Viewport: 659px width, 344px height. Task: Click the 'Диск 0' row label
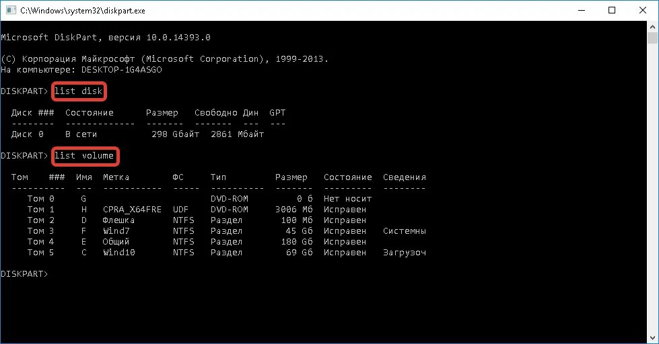click(x=28, y=134)
